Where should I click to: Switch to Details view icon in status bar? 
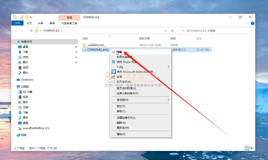pyautogui.click(x=247, y=148)
